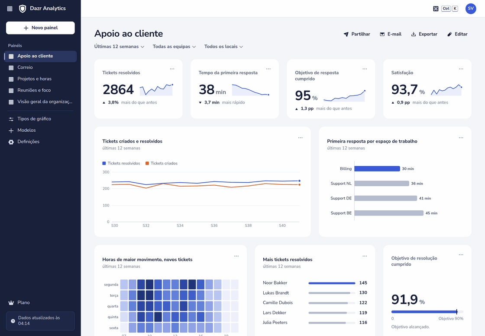Expand the Todas as equipas dropdown
Screen dimensions: 485x336
click(174, 47)
